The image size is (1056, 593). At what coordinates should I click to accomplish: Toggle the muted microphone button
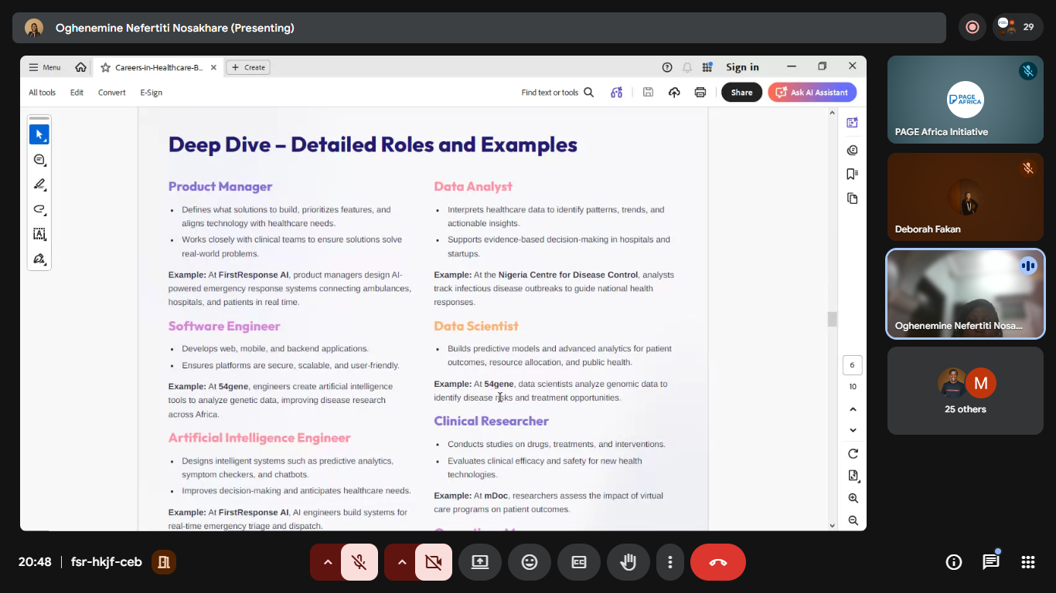coord(359,562)
